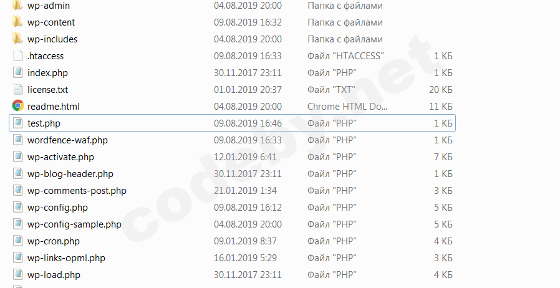Select the wp-config-sample.php file name
The width and height of the screenshot is (560, 288).
(x=74, y=224)
